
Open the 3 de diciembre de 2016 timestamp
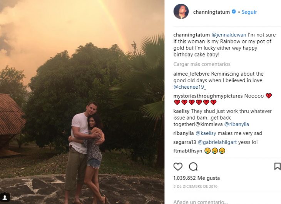tap(195, 186)
